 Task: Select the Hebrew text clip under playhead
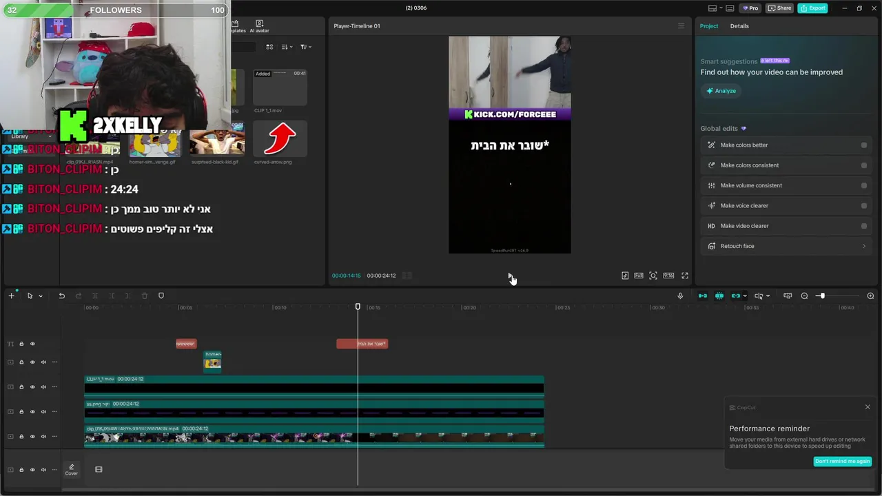[x=362, y=344]
